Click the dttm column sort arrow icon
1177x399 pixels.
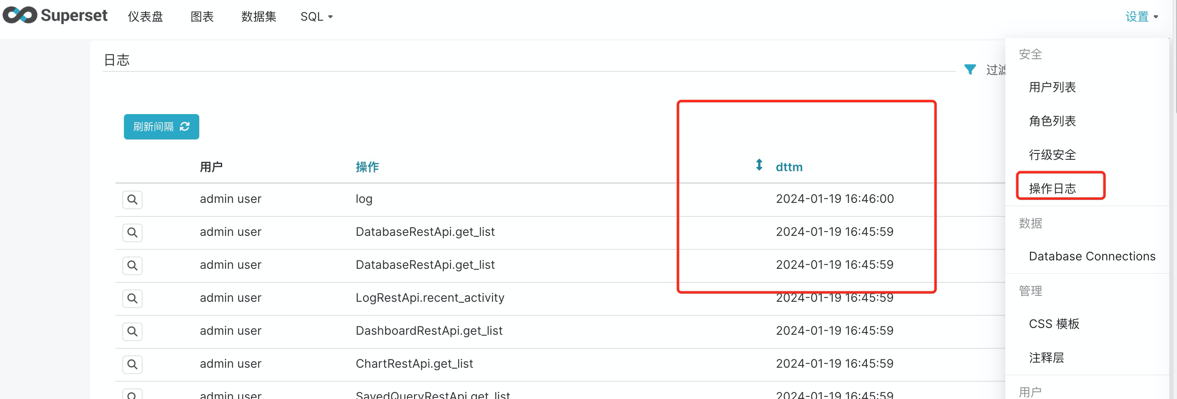tap(759, 165)
